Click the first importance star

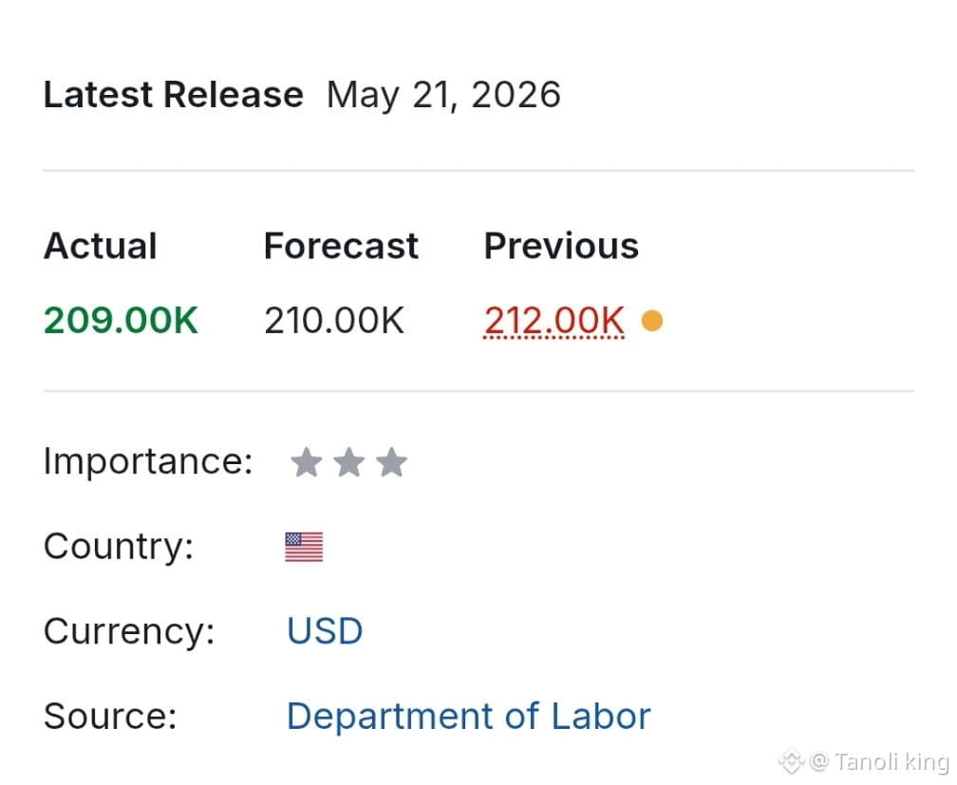[x=306, y=462]
